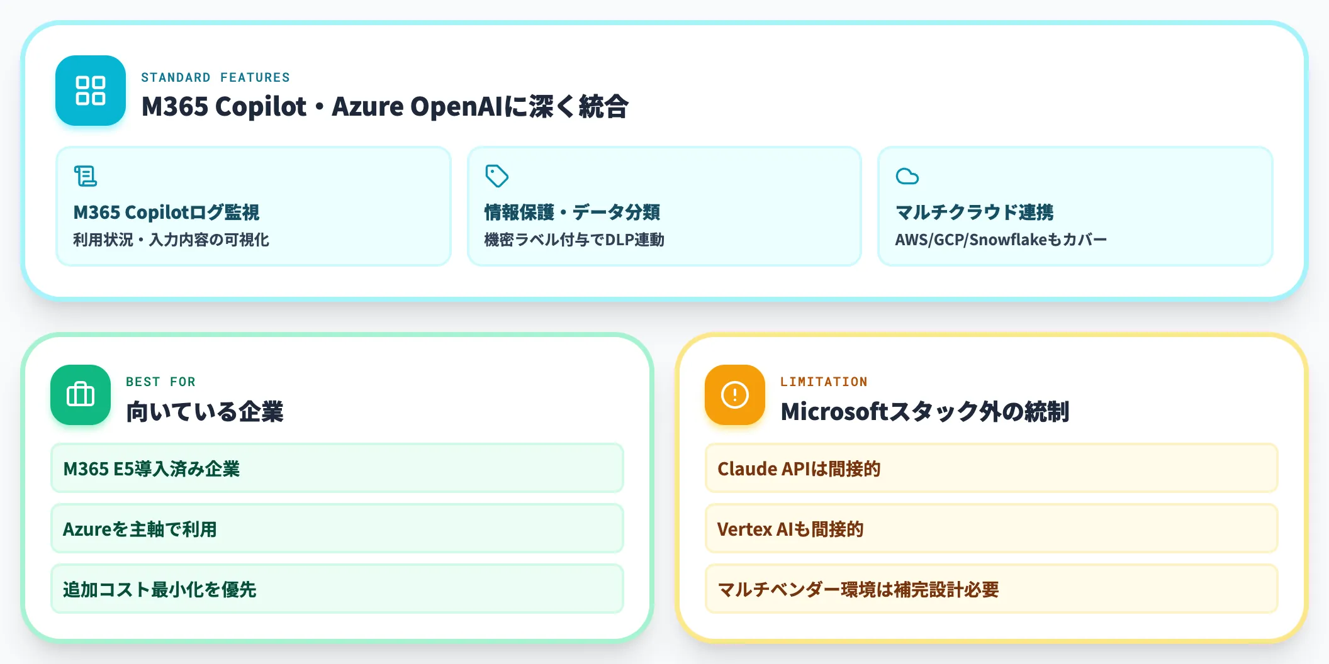
Task: Select the Azureを主軸で利用 row
Action: click(337, 528)
